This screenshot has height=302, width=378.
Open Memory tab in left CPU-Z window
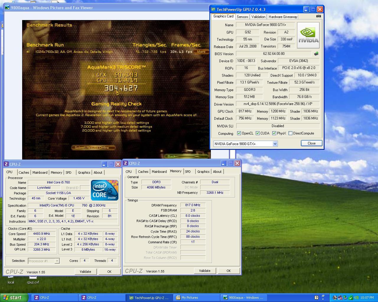(x=56, y=173)
